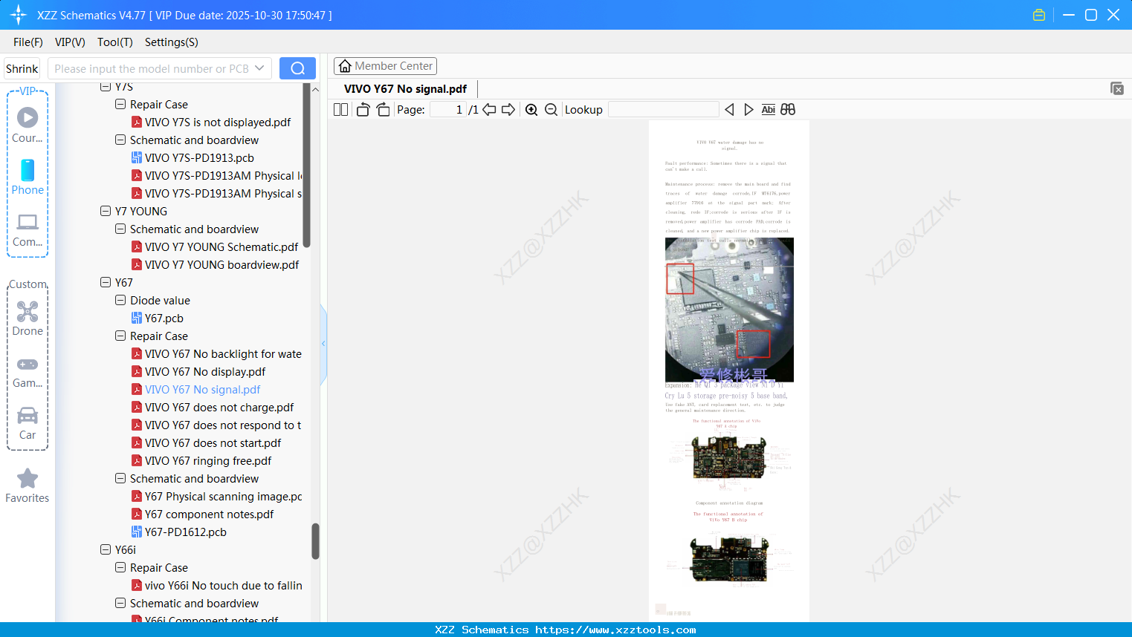The height and width of the screenshot is (637, 1132).
Task: Rotate the page counterclockwise
Action: [363, 110]
